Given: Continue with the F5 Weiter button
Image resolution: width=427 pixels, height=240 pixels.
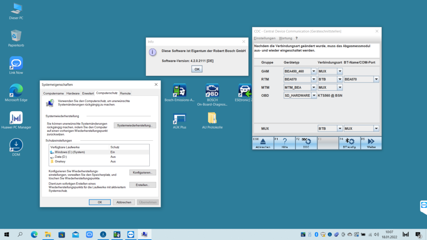Looking at the screenshot, I should point(371,143).
